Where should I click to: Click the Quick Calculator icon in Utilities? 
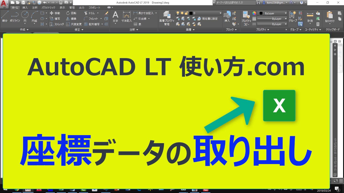pos(318,24)
